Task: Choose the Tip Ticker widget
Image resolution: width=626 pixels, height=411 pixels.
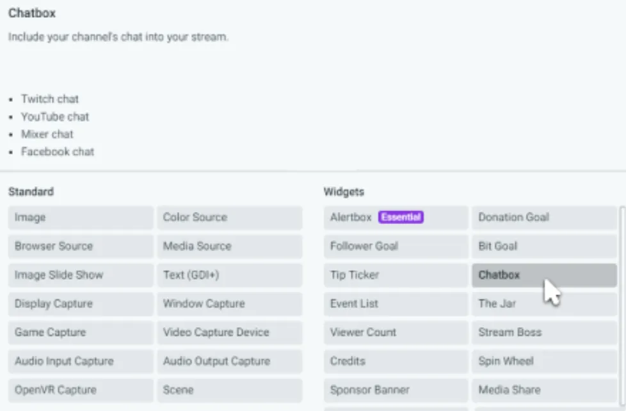Action: [x=396, y=275]
